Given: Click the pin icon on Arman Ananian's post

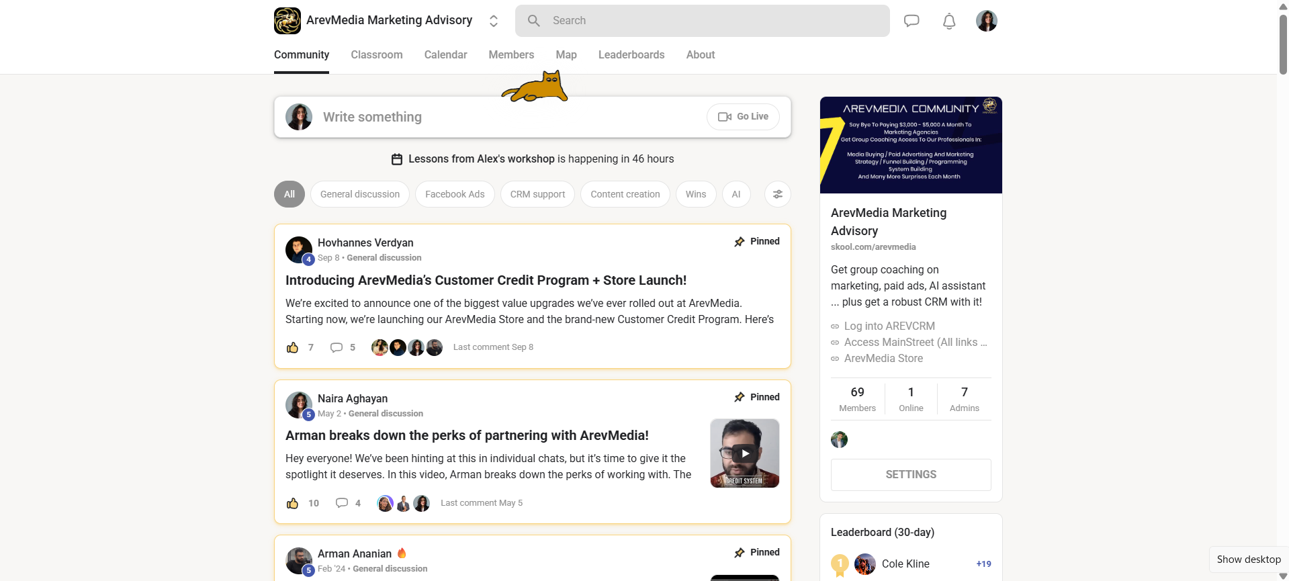Looking at the screenshot, I should (740, 553).
